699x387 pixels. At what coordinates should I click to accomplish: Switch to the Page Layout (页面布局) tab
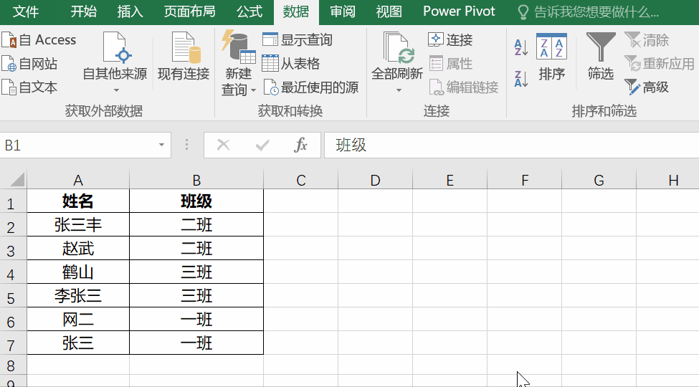pos(189,11)
